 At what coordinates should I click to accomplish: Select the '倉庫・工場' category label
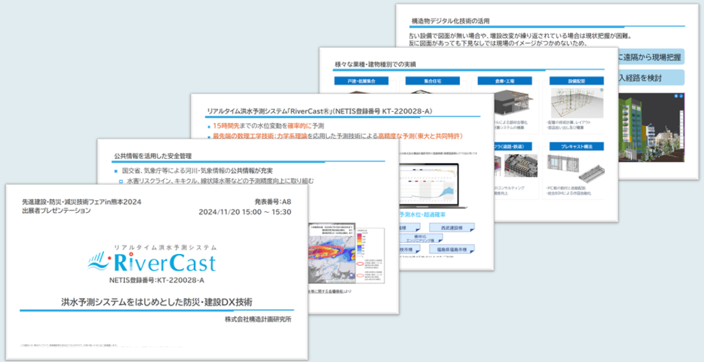click(x=504, y=81)
